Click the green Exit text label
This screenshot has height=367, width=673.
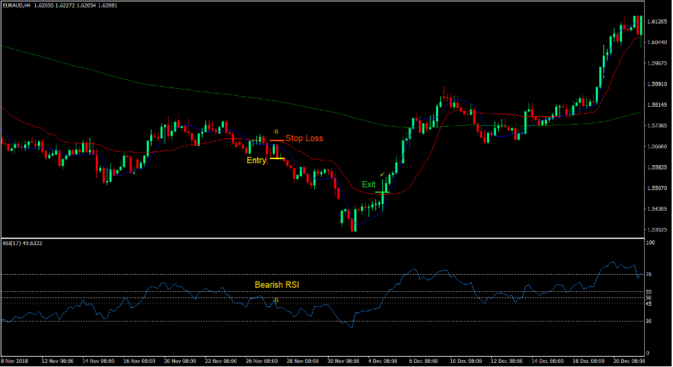[x=369, y=185]
